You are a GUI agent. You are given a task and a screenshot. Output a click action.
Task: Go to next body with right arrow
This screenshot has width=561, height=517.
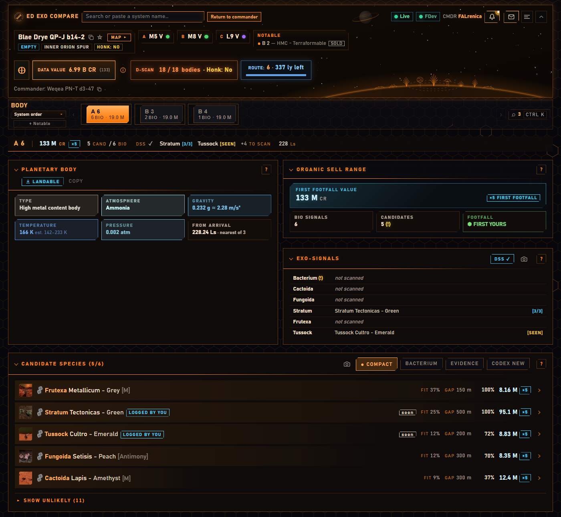(500, 115)
